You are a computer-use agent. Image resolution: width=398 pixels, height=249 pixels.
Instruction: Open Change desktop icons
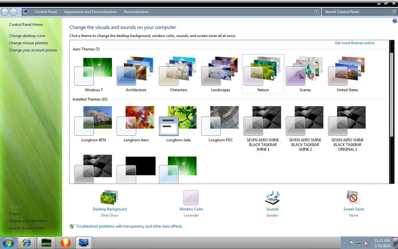coord(27,36)
